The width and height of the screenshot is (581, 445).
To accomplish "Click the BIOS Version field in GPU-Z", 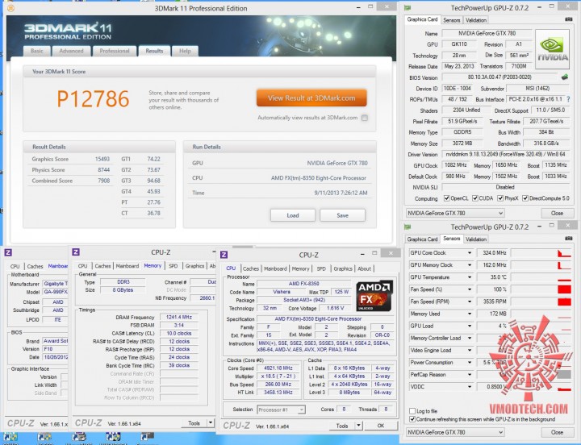I will tap(499, 77).
